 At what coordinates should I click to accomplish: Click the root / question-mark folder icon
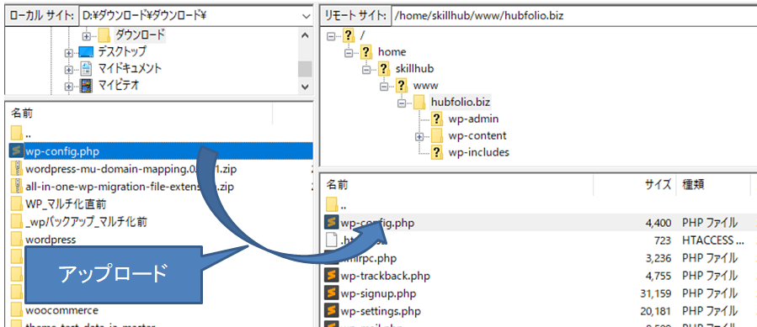click(x=348, y=35)
